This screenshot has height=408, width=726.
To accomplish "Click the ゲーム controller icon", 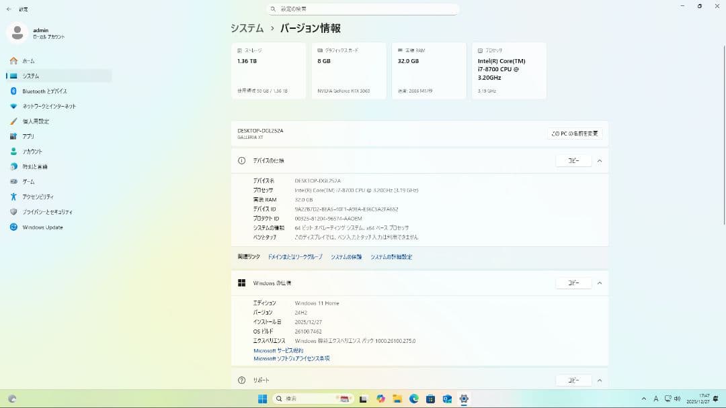I will pos(13,182).
